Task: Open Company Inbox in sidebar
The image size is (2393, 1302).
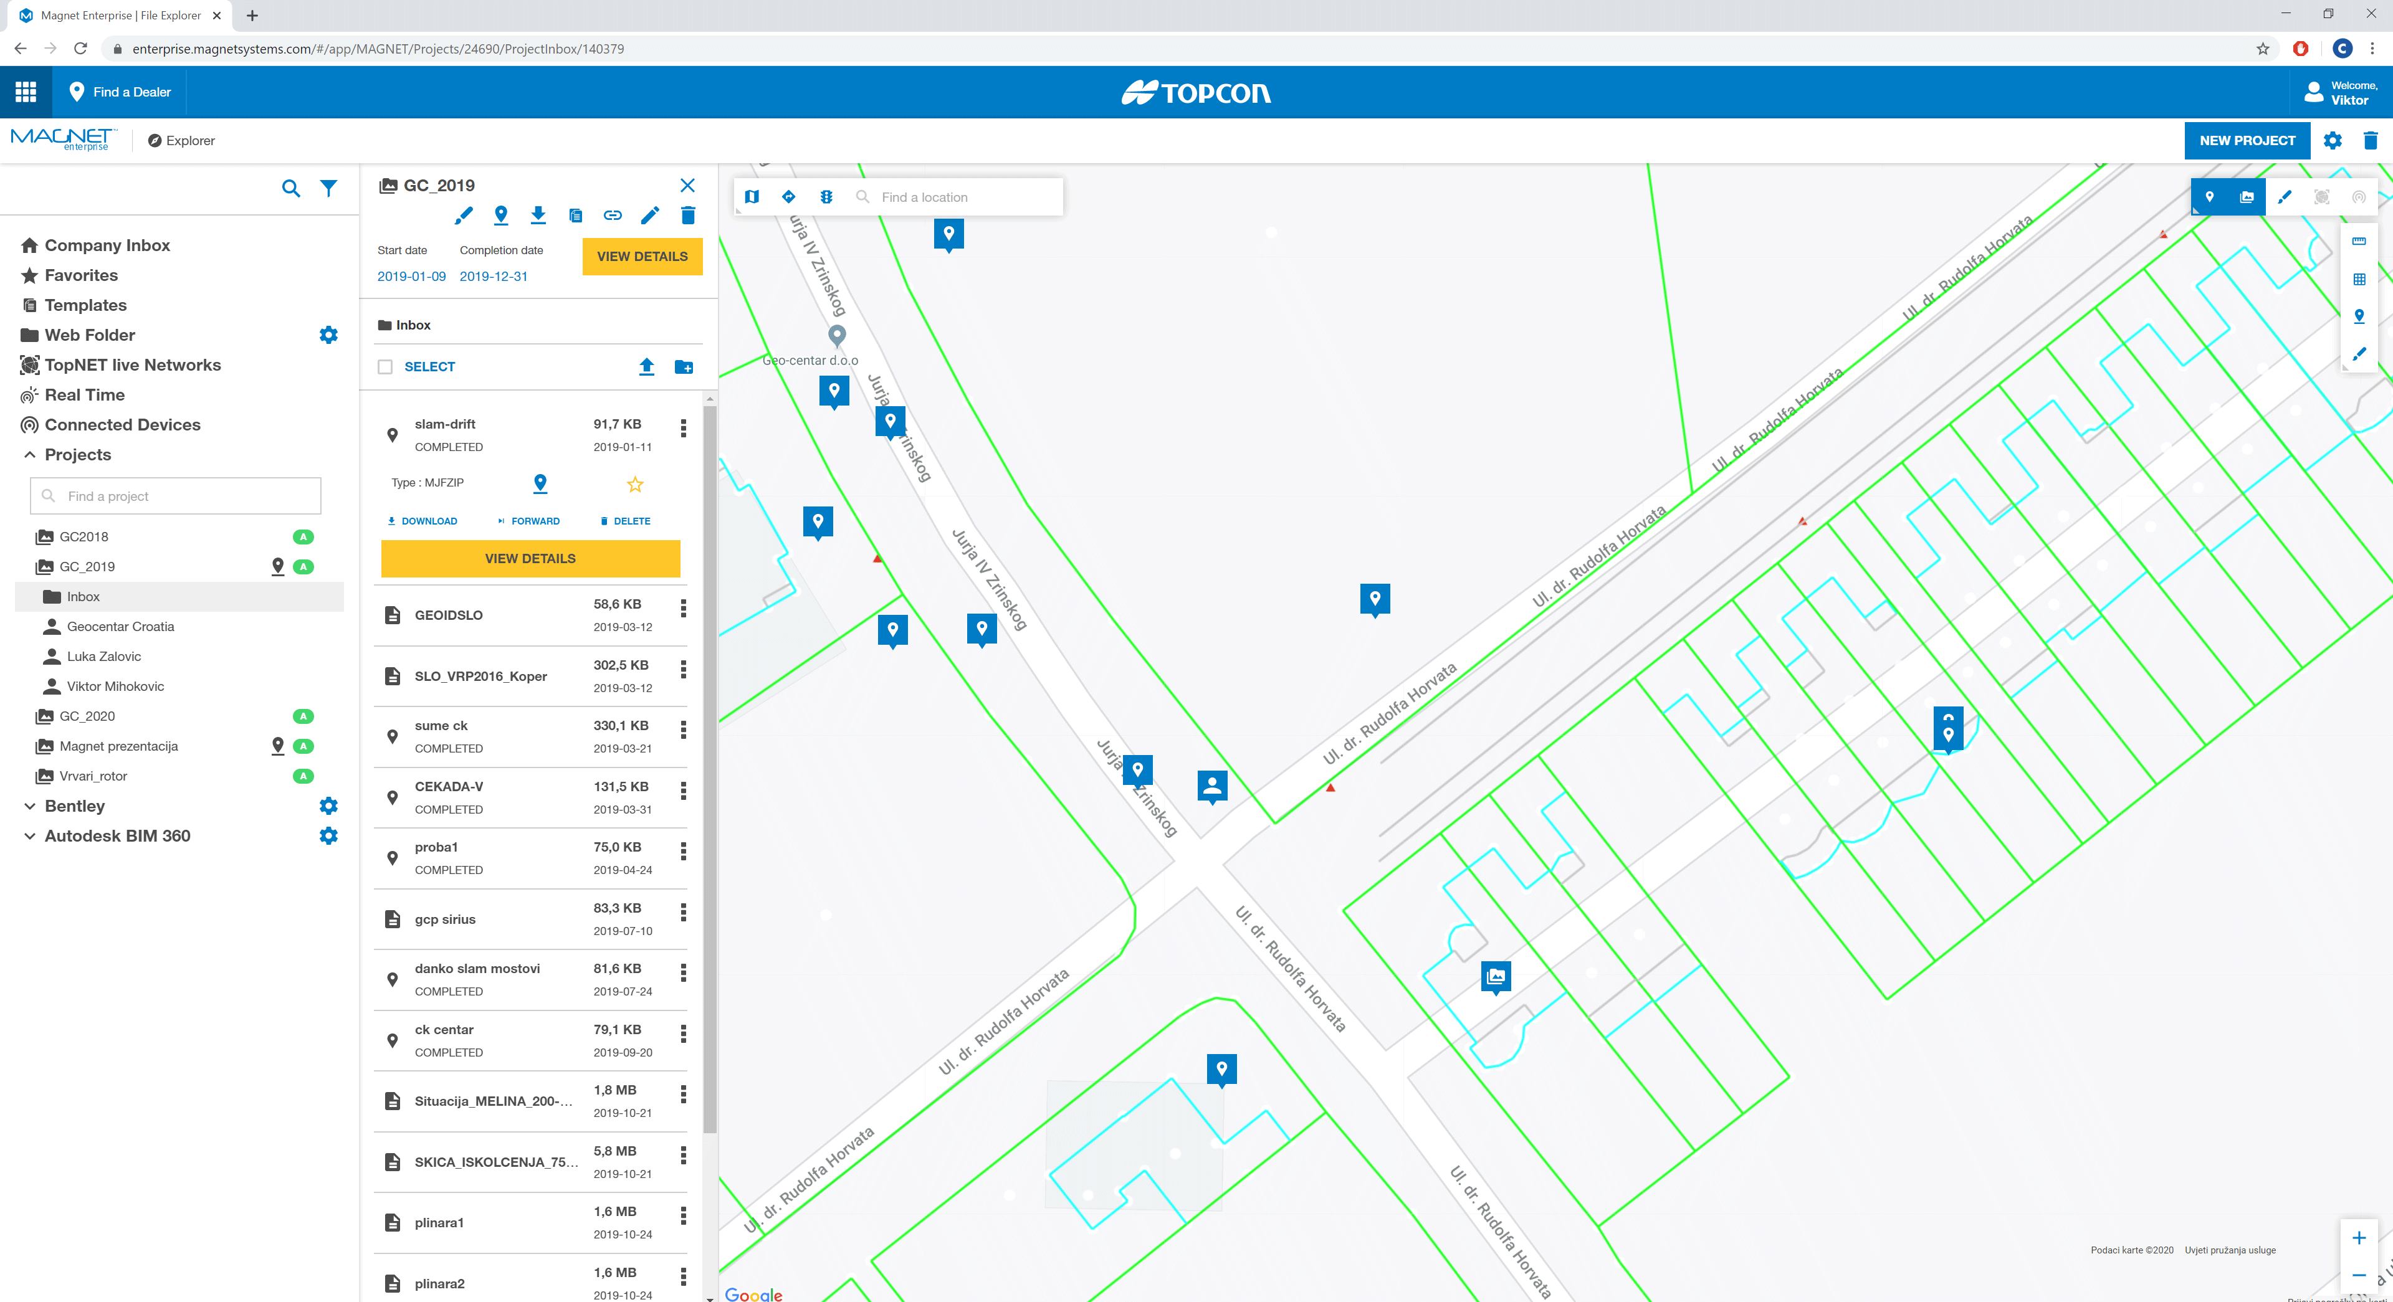Action: (107, 245)
